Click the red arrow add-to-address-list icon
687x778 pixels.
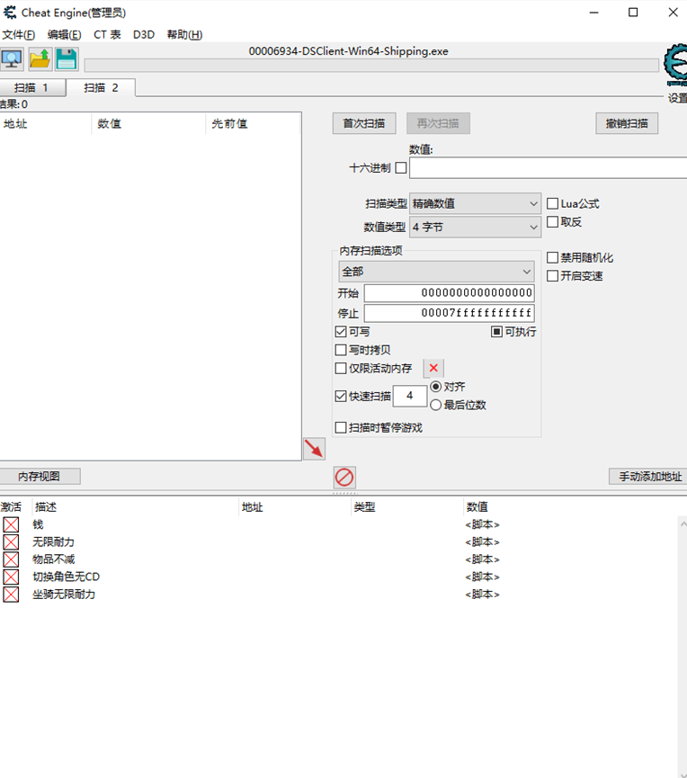(x=314, y=449)
